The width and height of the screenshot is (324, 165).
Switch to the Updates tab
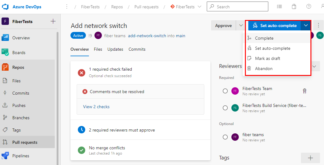click(115, 49)
